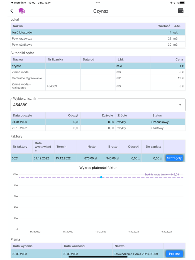Select the Pow. grzewcza row
The width and height of the screenshot is (195, 260).
(x=98, y=38)
